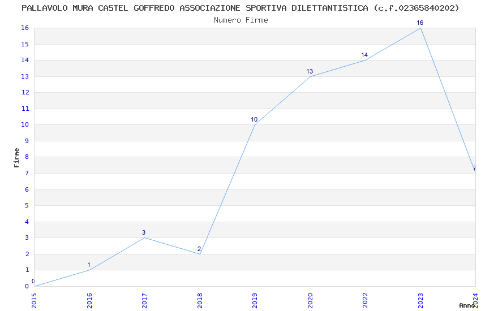481x311 pixels.
Task: Click y-axis tick label 11
Action: tap(25, 109)
